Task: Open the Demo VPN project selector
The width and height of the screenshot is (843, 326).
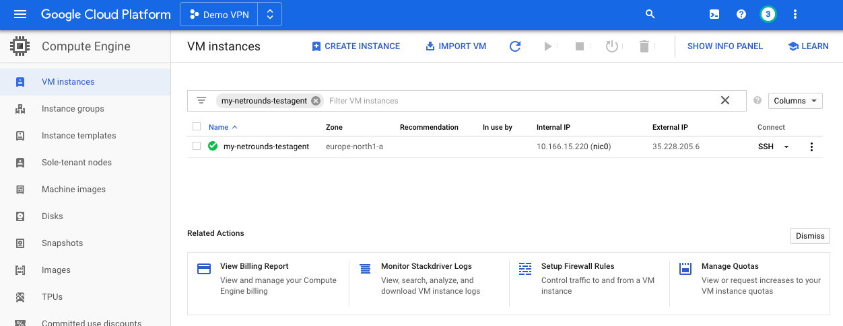Action: click(220, 14)
